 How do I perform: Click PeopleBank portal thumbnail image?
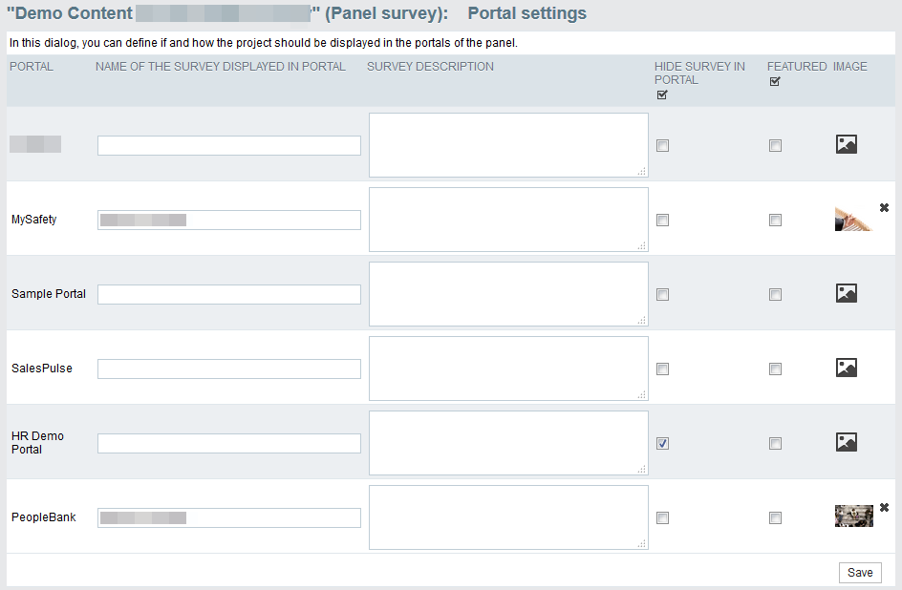(x=853, y=516)
